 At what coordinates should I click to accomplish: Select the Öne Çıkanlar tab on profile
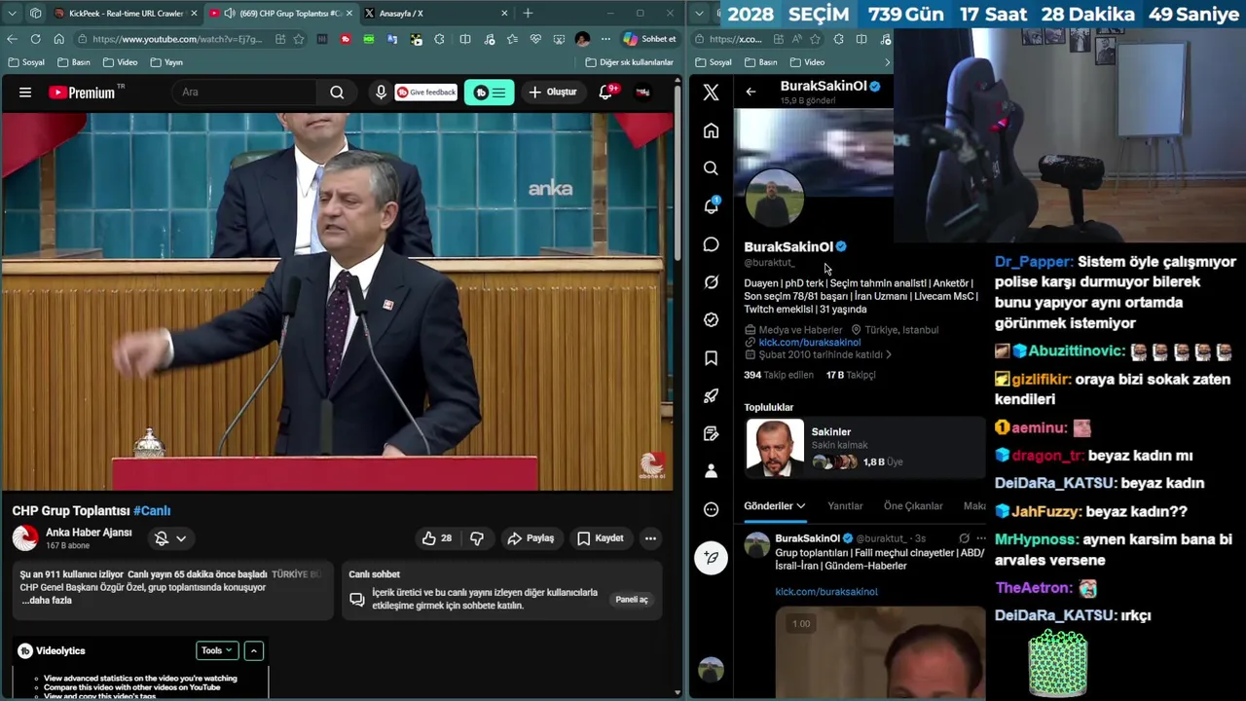pyautogui.click(x=913, y=506)
